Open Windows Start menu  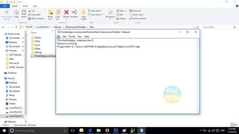[x=4, y=131]
